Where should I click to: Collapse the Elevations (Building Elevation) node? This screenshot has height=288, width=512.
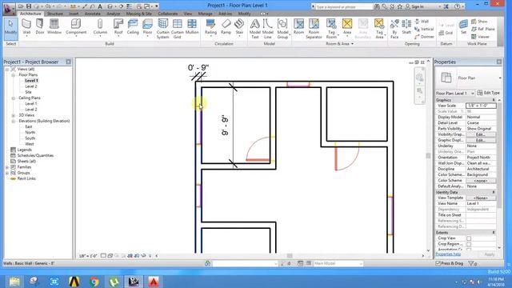coord(14,121)
